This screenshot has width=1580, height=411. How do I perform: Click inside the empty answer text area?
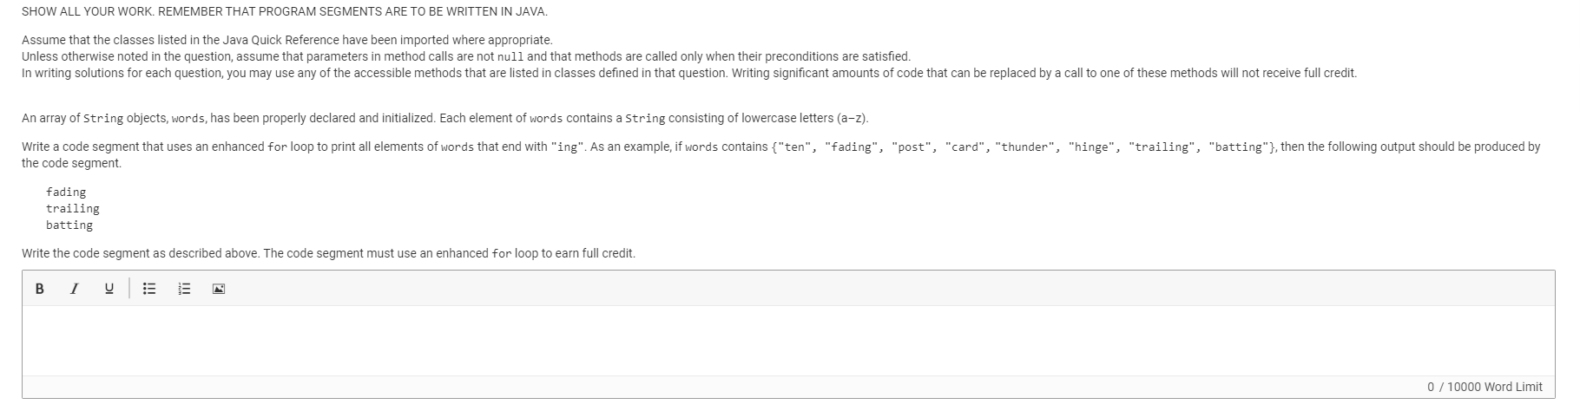tap(788, 341)
